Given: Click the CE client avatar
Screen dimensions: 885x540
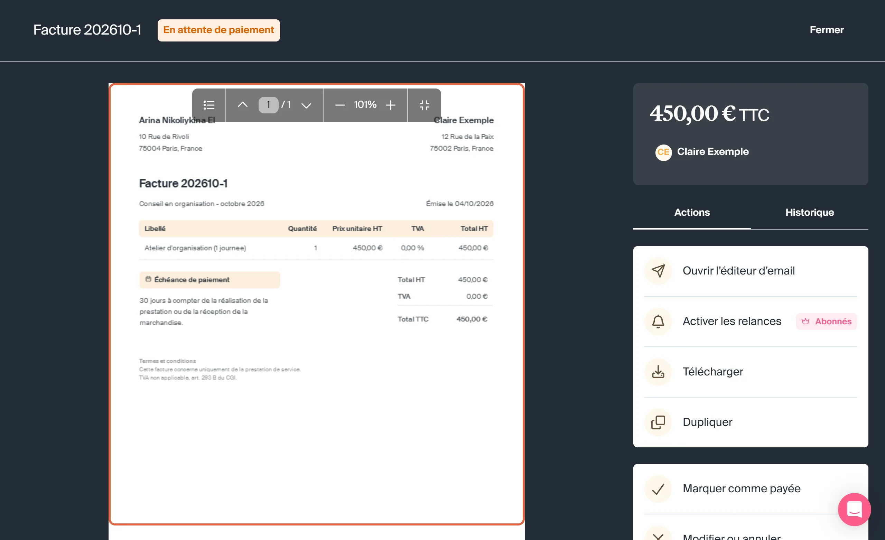Looking at the screenshot, I should click(663, 152).
